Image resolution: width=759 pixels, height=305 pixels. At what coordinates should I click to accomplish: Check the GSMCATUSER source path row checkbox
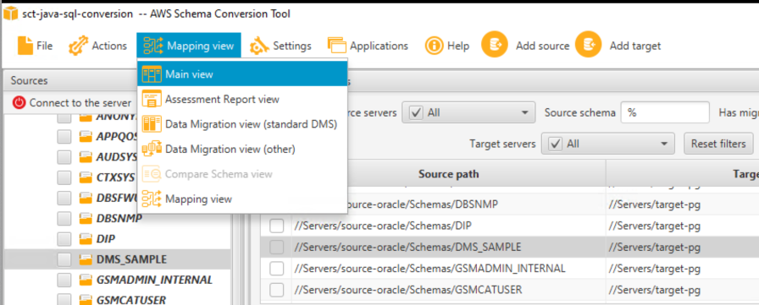click(276, 290)
